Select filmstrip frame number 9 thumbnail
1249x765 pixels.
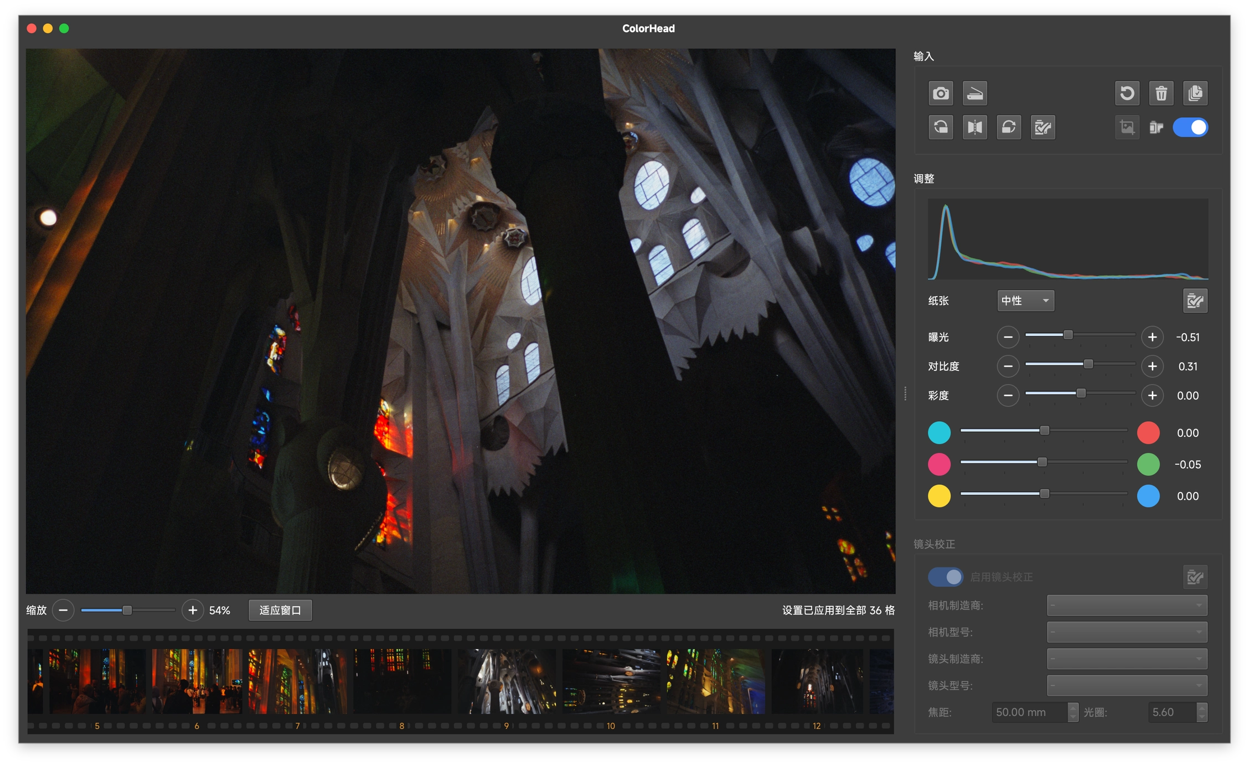(x=507, y=681)
